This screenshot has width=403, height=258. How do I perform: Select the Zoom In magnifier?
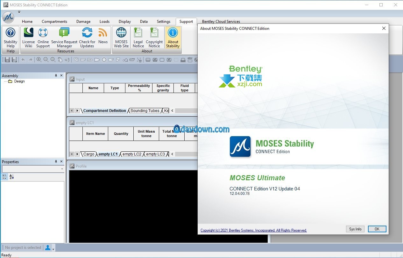coord(39,60)
